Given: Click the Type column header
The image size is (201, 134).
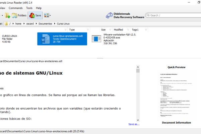Looking at the screenshot, I should click(72, 30).
